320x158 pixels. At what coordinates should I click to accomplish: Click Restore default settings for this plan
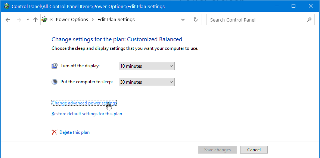pyautogui.click(x=87, y=114)
